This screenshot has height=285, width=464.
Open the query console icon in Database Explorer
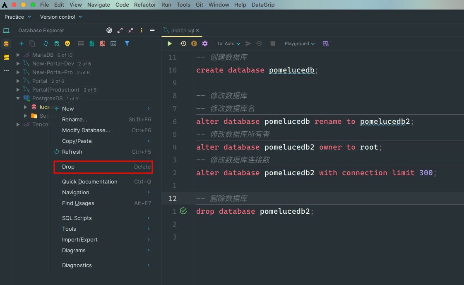113,43
